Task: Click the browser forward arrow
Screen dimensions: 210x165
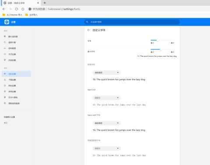Action: coord(10,9)
